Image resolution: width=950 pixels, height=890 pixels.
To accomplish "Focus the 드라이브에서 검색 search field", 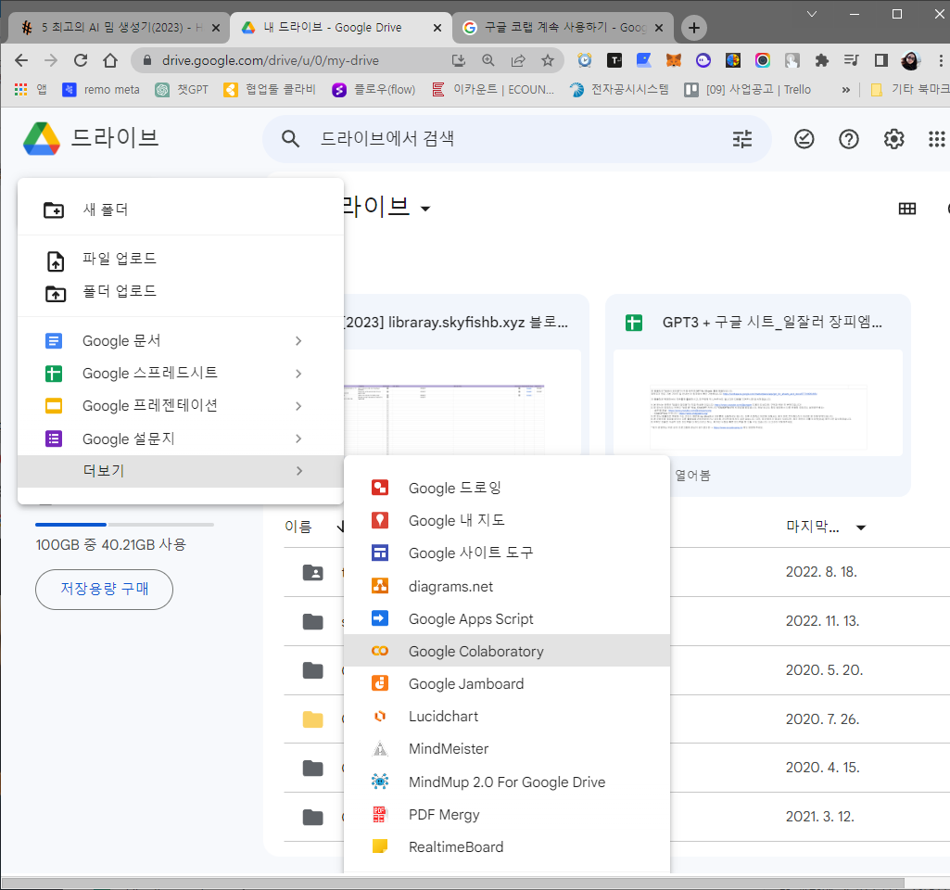I will 516,139.
